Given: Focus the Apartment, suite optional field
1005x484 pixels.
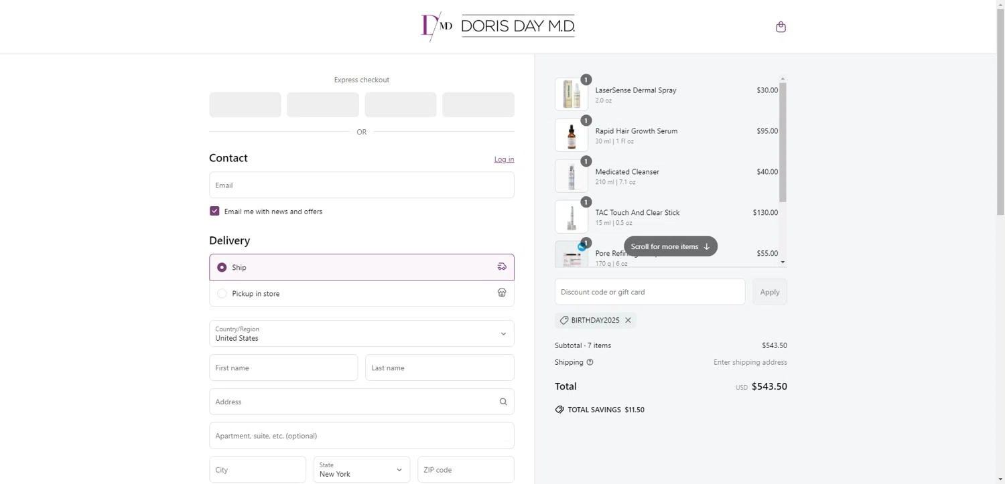Looking at the screenshot, I should (362, 436).
